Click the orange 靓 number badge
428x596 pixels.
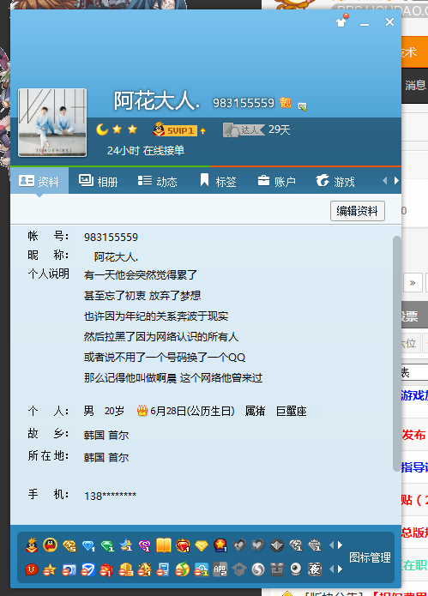[286, 102]
